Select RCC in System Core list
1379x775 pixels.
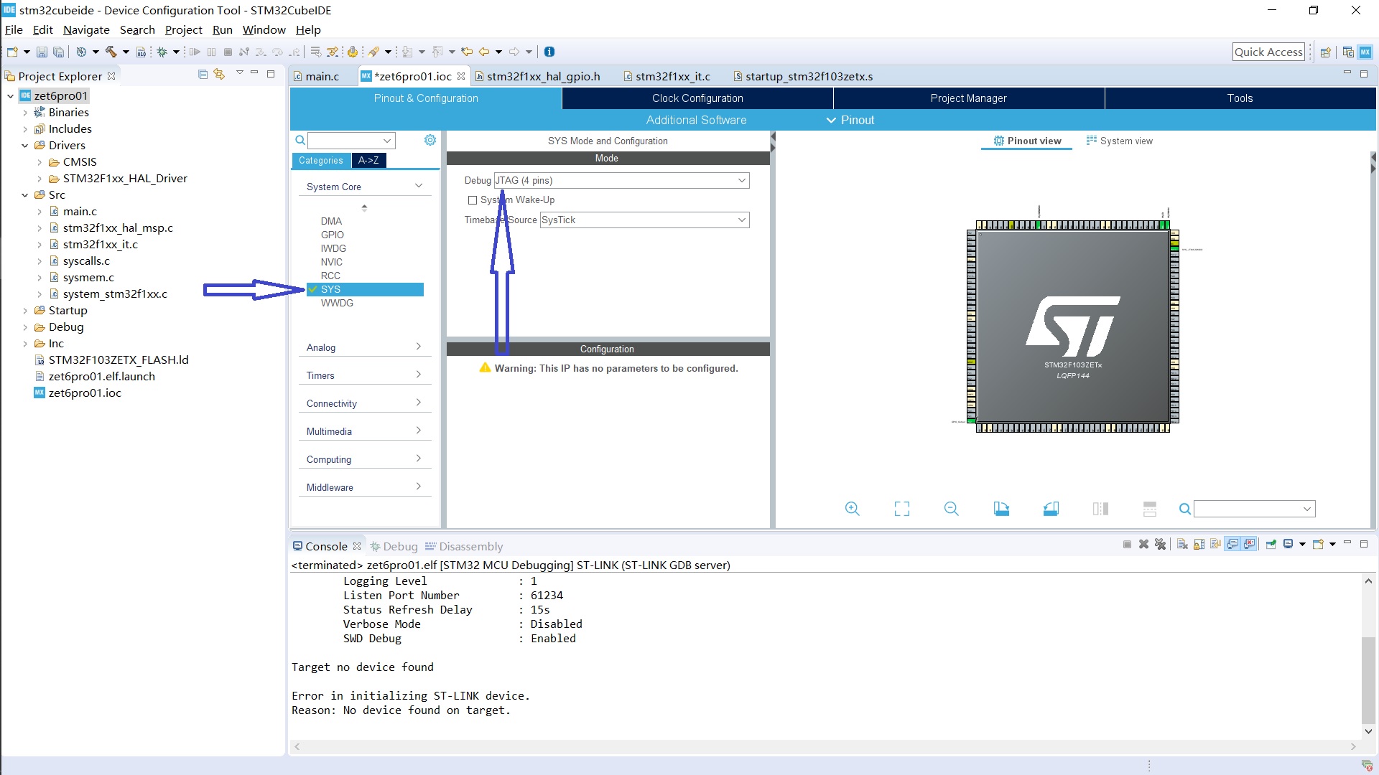[x=330, y=276]
